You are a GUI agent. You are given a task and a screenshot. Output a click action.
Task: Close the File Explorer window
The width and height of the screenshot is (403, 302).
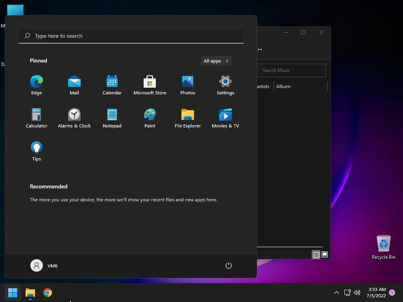pyautogui.click(x=321, y=32)
